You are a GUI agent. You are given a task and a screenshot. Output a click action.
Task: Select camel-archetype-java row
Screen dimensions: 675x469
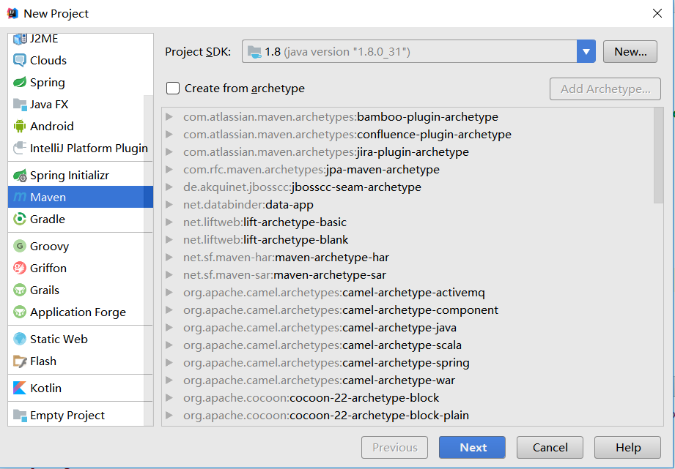413,328
